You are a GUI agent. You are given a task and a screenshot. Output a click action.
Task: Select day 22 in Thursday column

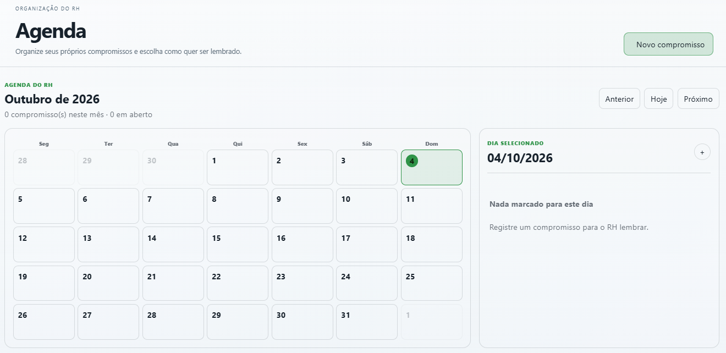coord(238,283)
